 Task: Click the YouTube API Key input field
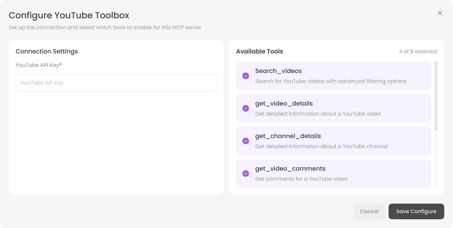point(116,83)
